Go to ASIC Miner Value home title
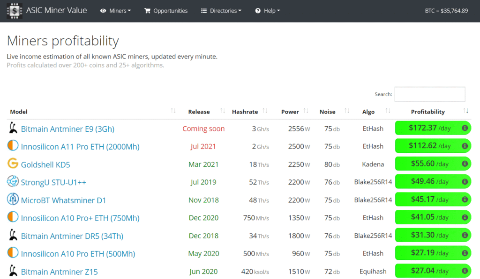Screen dimensions: 480x279 tap(56, 10)
